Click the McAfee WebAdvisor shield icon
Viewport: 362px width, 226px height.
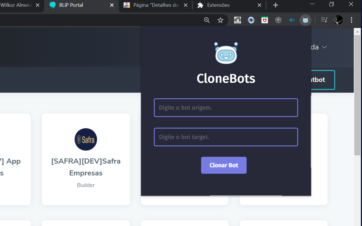(x=264, y=20)
